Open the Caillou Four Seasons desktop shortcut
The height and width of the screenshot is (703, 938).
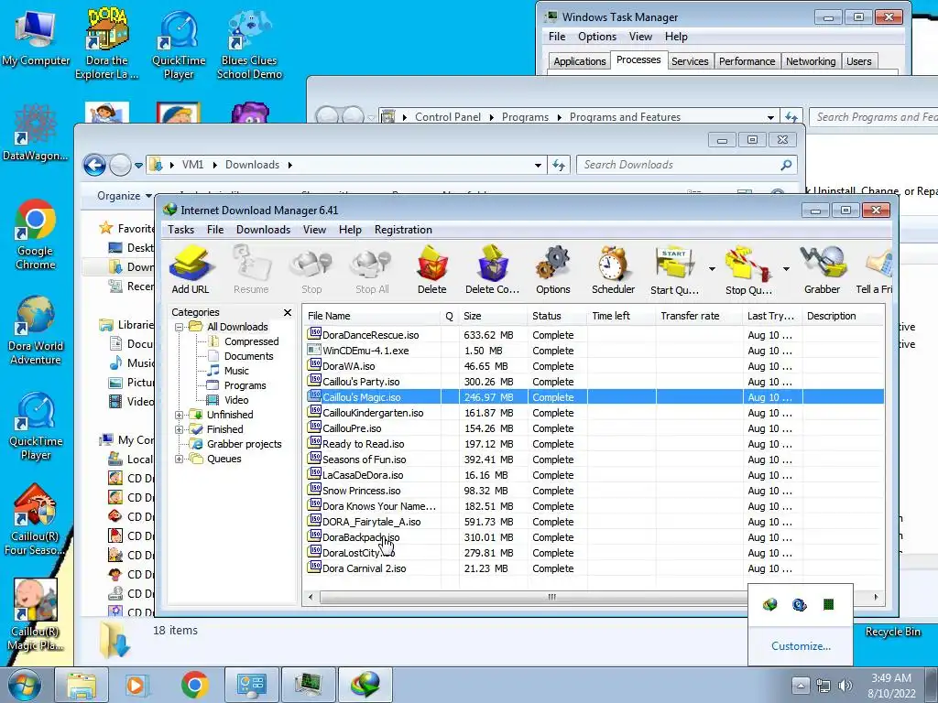point(35,520)
